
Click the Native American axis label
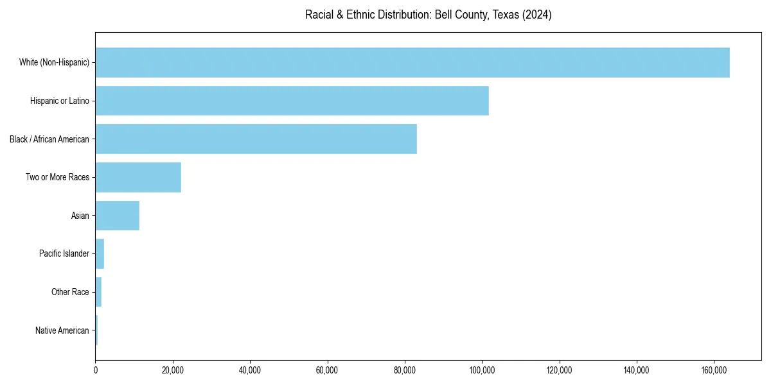point(62,330)
